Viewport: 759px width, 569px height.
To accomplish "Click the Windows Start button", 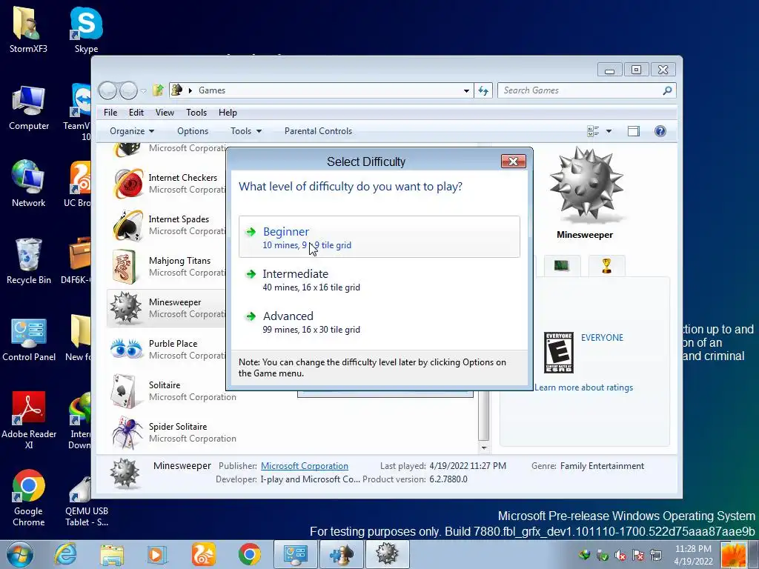I will (x=19, y=555).
